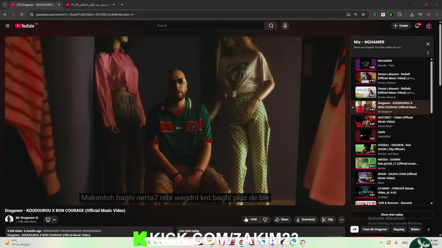Open the tab search dropdown arrow
This screenshot has width=442, height=248.
4,5
